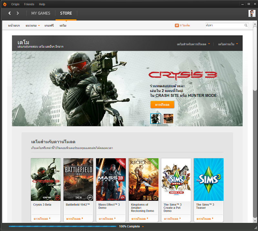The width and height of the screenshot is (258, 231).
Task: Close the Origin window
Action: pyautogui.click(x=255, y=4)
